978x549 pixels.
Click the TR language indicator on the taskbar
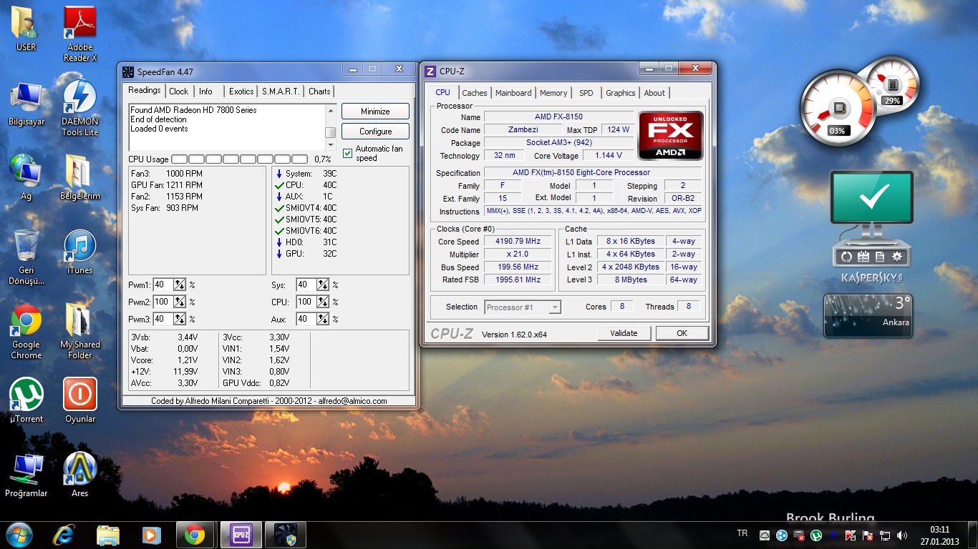click(742, 533)
